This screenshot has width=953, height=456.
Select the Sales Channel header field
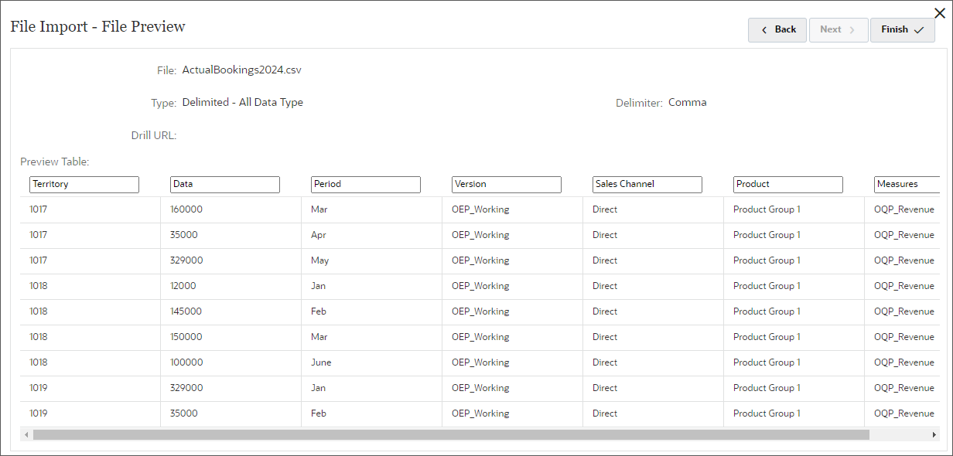click(x=647, y=184)
